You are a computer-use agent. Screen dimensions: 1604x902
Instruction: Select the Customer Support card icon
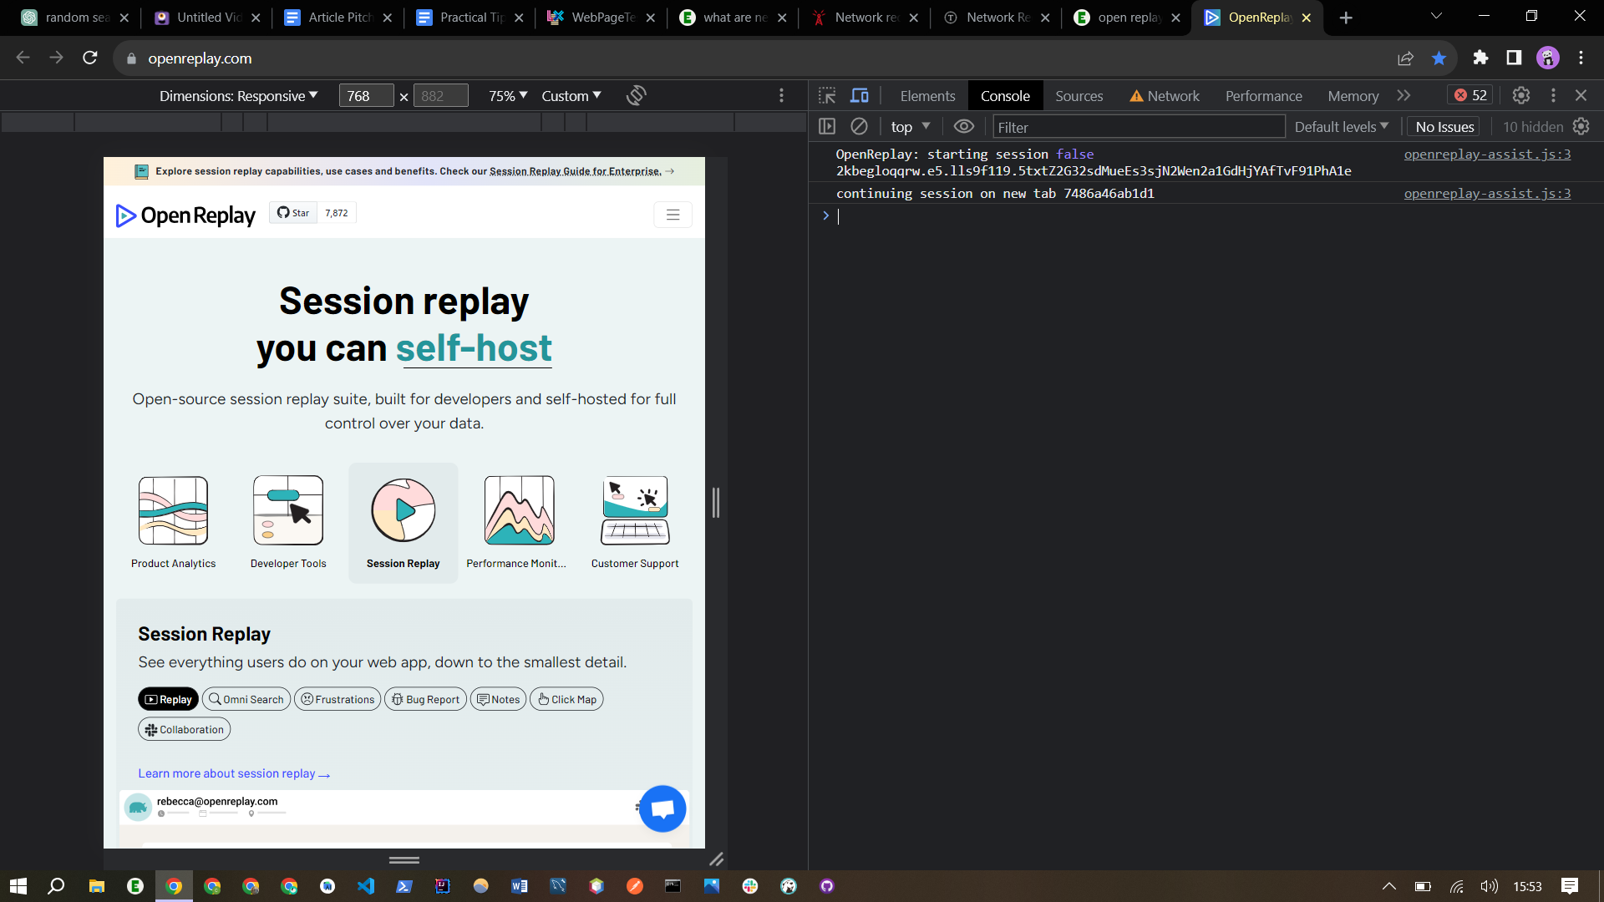(635, 510)
